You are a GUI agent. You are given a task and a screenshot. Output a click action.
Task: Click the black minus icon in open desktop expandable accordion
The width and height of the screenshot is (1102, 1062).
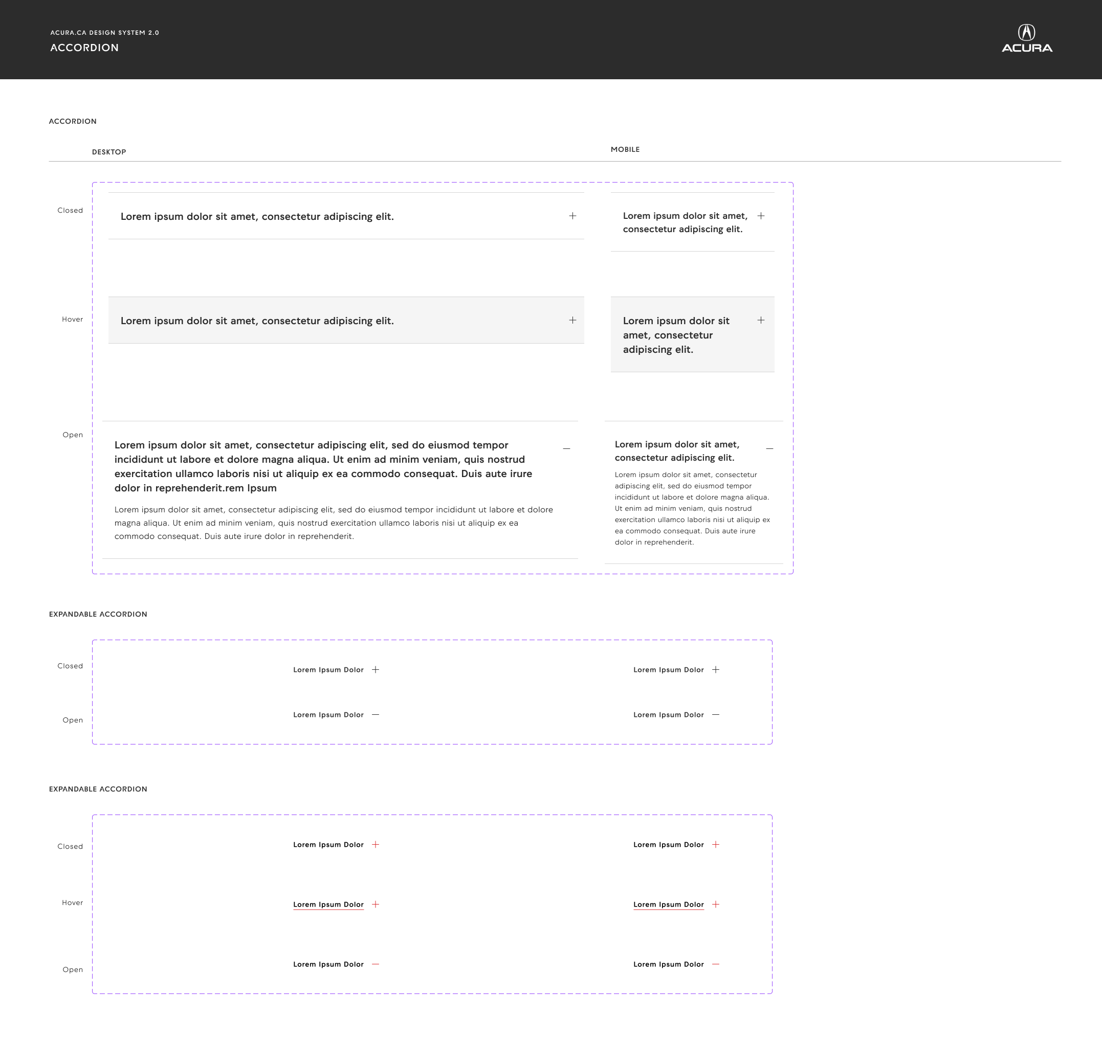point(376,715)
